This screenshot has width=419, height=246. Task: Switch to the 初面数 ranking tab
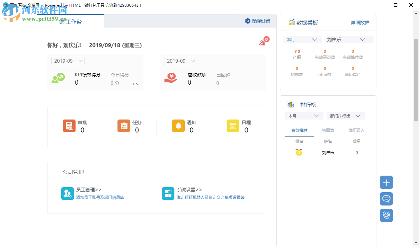(x=328, y=130)
